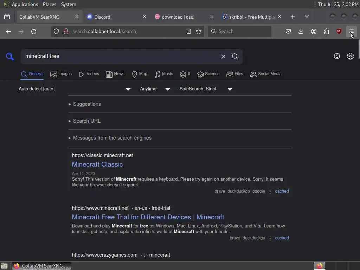This screenshot has height=270, width=360.
Task: Open the Firefox hamburger menu
Action: point(351,31)
